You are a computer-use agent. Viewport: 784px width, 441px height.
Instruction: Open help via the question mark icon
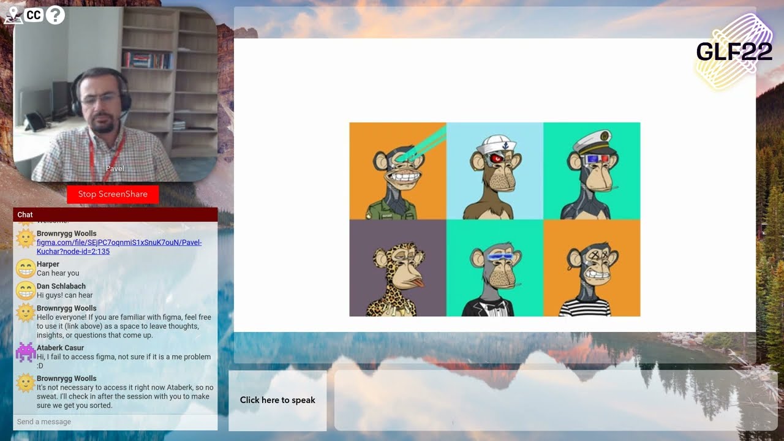55,15
